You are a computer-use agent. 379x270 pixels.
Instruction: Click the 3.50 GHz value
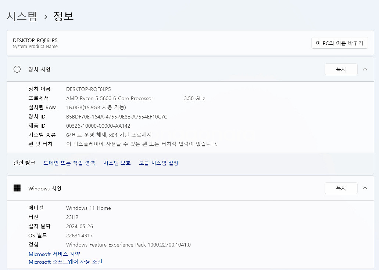pyautogui.click(x=194, y=98)
